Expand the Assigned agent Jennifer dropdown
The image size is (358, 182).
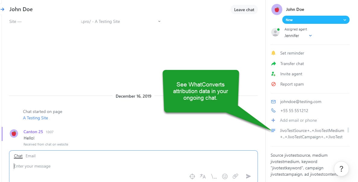pyautogui.click(x=310, y=36)
